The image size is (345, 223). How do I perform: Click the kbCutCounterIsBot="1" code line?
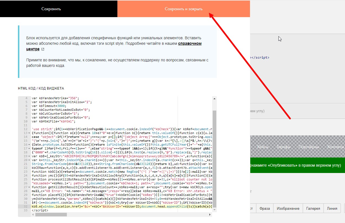(x=55, y=114)
